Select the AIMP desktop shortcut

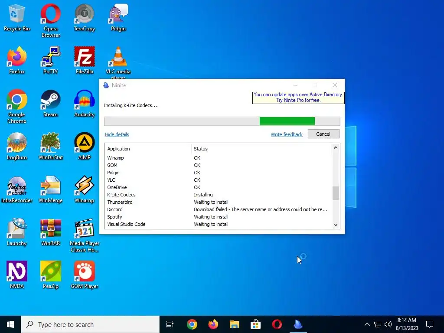(x=84, y=147)
